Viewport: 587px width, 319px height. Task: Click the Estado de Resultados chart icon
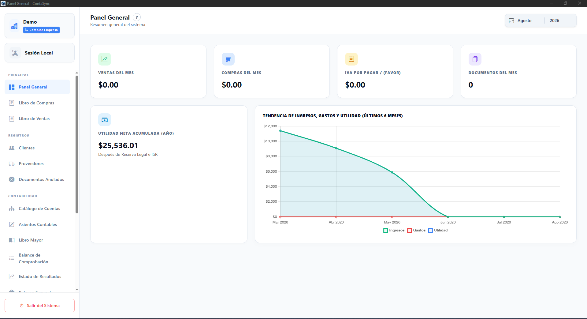pos(12,276)
